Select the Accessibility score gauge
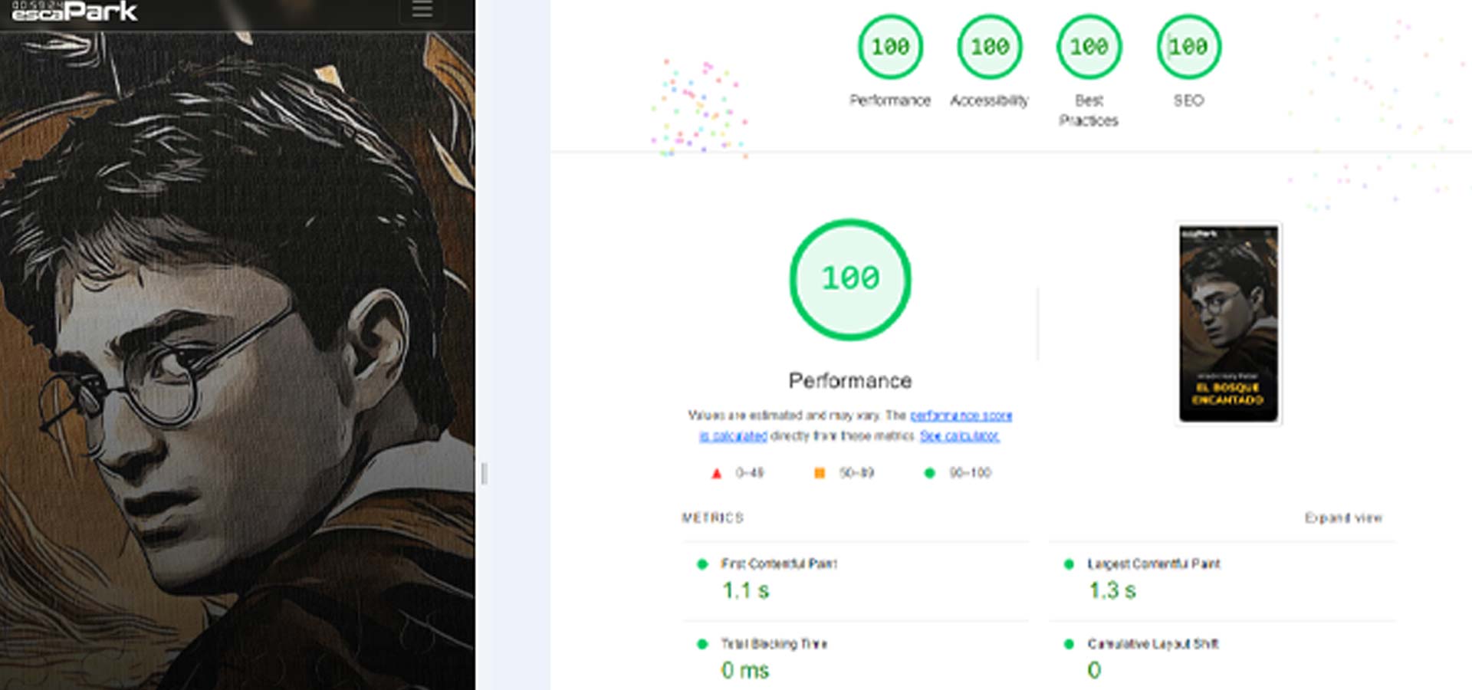This screenshot has width=1472, height=690. (990, 47)
